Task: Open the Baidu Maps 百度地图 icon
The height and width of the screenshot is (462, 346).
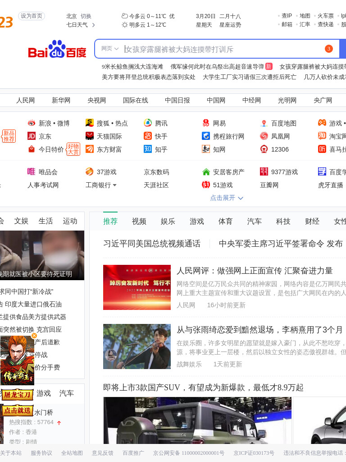Action: (264, 123)
